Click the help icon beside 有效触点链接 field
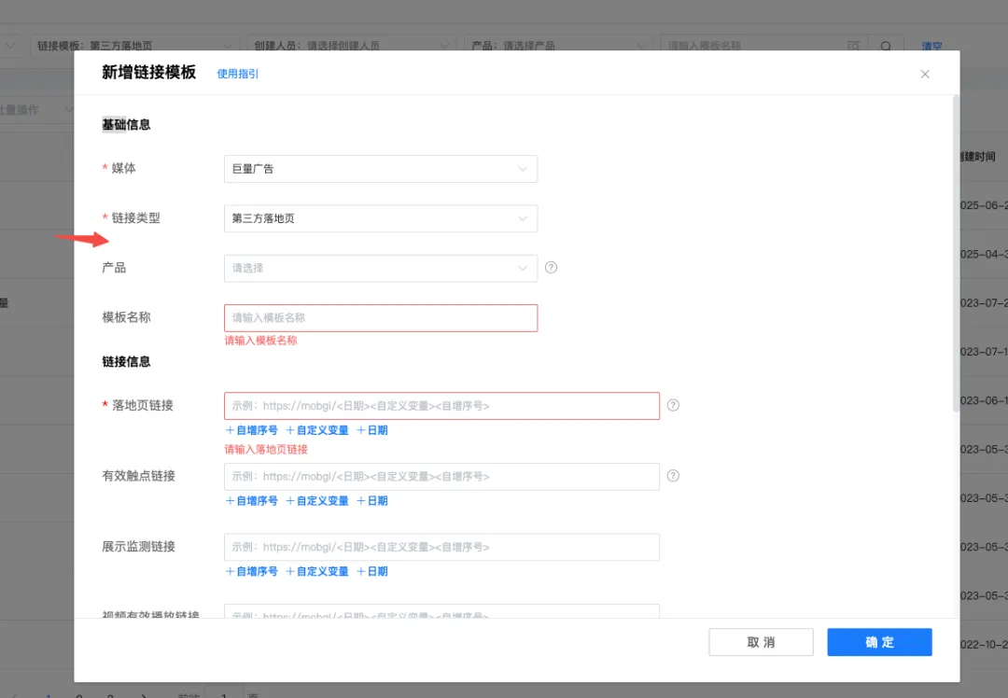1008x698 pixels. (673, 476)
